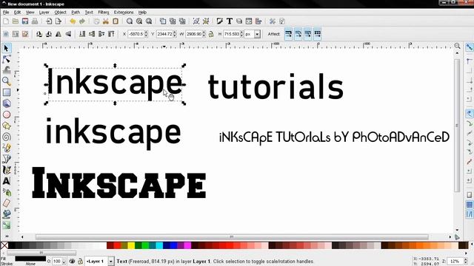Select the Spiral tool
The image size is (474, 266).
pyautogui.click(x=7, y=137)
